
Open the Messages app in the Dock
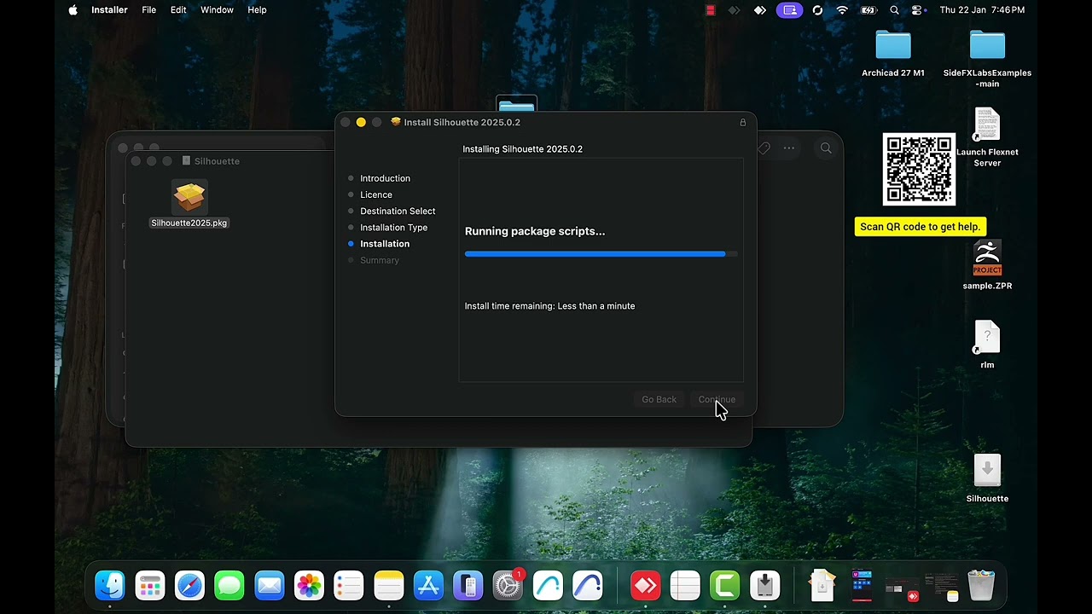tap(229, 586)
